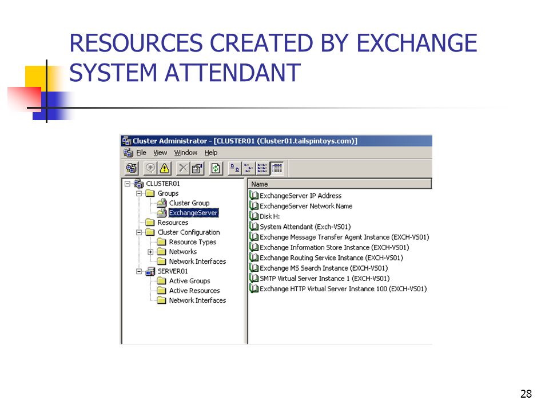This screenshot has width=549, height=412.
Task: Click the ExchangeServer IP Address resource icon
Action: click(254, 196)
